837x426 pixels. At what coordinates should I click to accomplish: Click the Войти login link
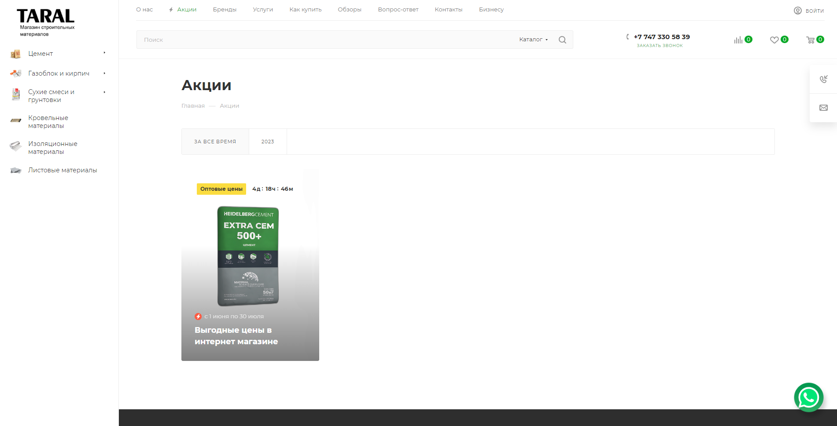[x=815, y=11]
